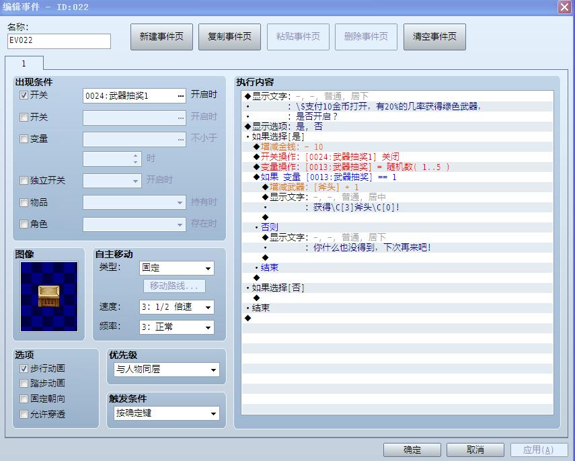Screen dimensions: 575x461
Task: Click the 清空事件页 button
Action: pyautogui.click(x=434, y=37)
